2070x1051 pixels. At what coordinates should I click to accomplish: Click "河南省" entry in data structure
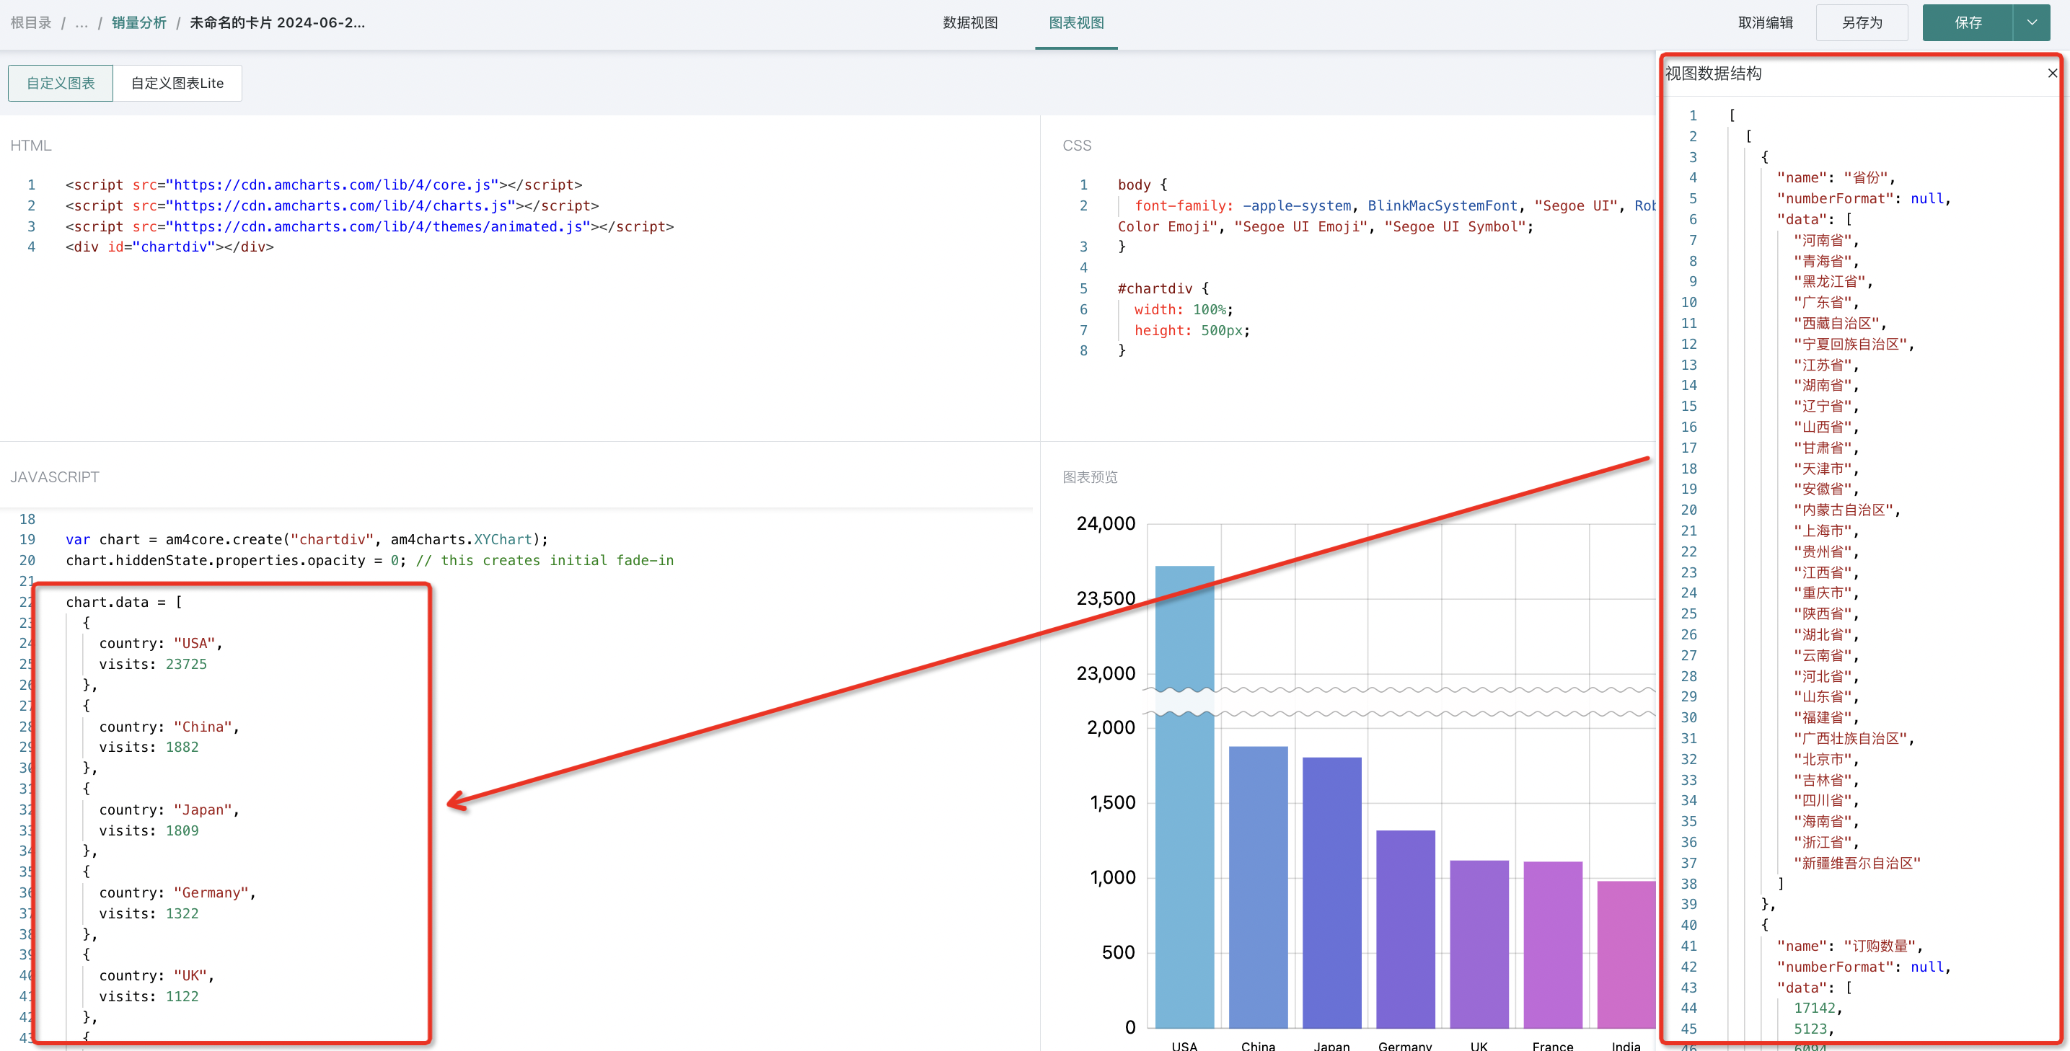[x=1826, y=240]
